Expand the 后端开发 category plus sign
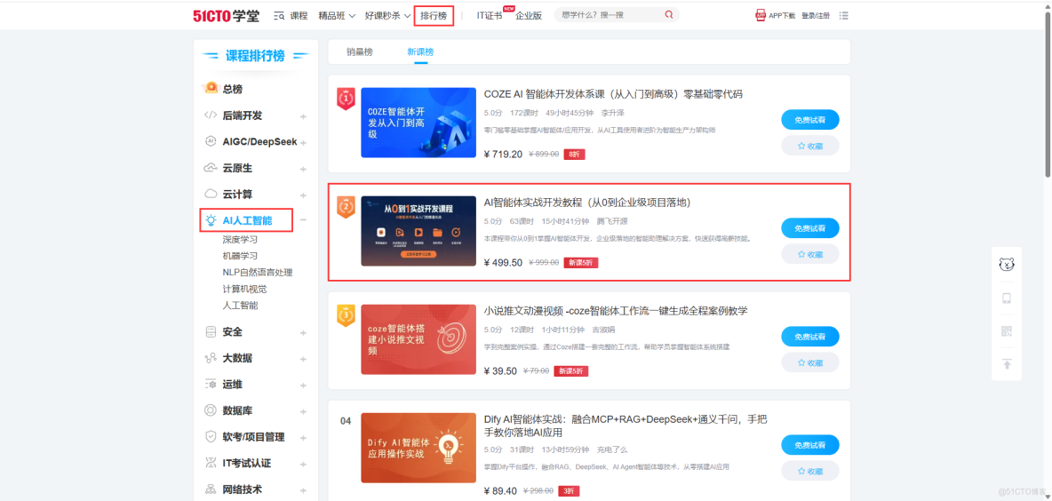 pos(303,116)
